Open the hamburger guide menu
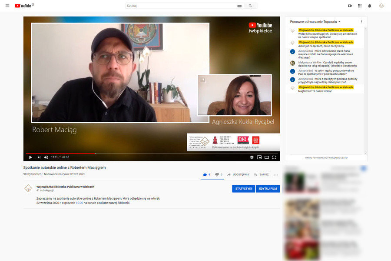The width and height of the screenshot is (391, 261). pos(7,6)
